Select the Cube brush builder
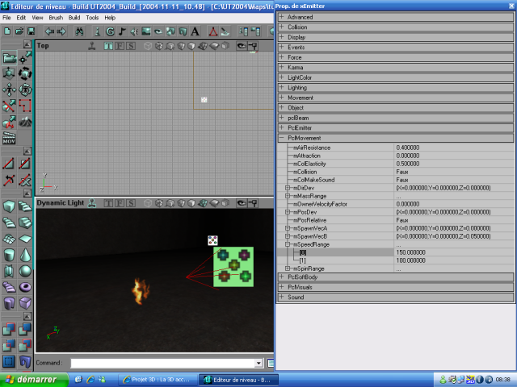517x387 pixels. pyautogui.click(x=9, y=206)
